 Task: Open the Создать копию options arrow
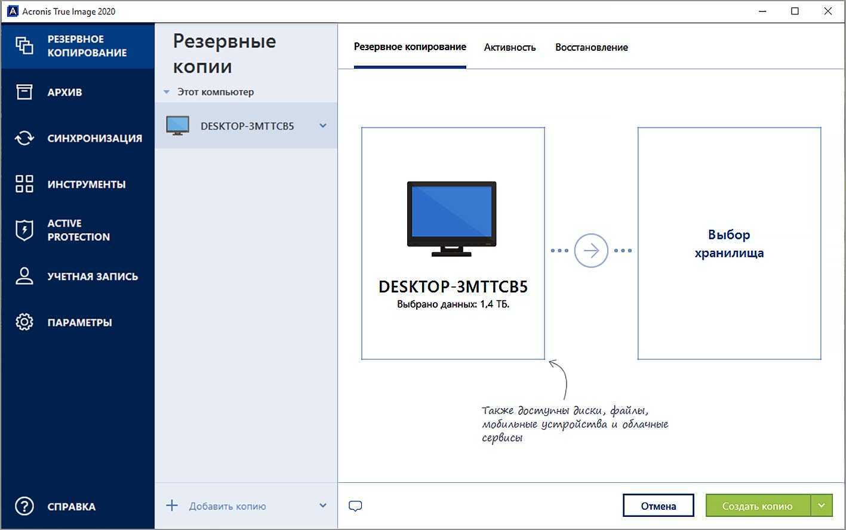(822, 506)
